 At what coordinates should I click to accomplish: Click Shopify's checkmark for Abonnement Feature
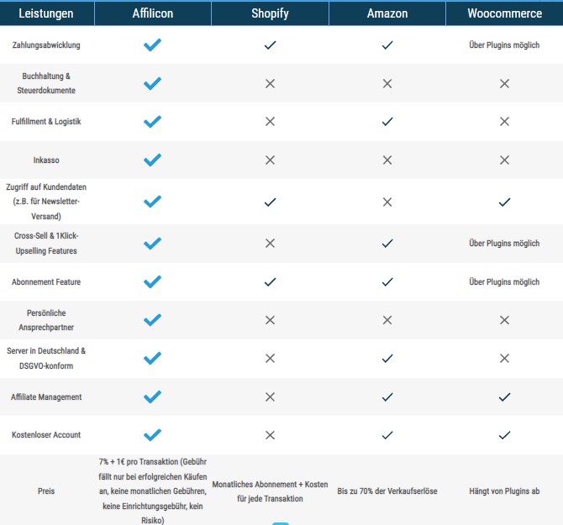click(x=270, y=282)
